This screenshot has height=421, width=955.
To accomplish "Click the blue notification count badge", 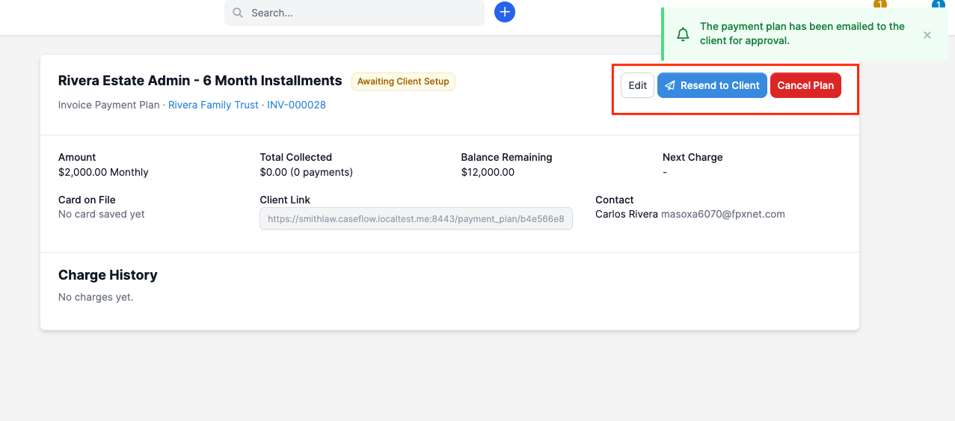I will click(938, 4).
